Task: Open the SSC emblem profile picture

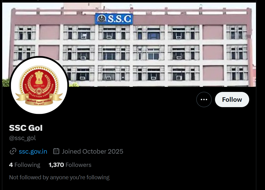Action: [x=39, y=85]
